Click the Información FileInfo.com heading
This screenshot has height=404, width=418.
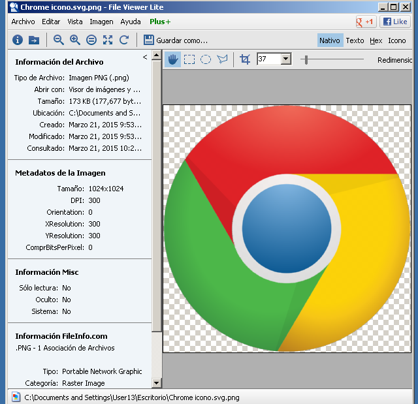[x=61, y=336]
